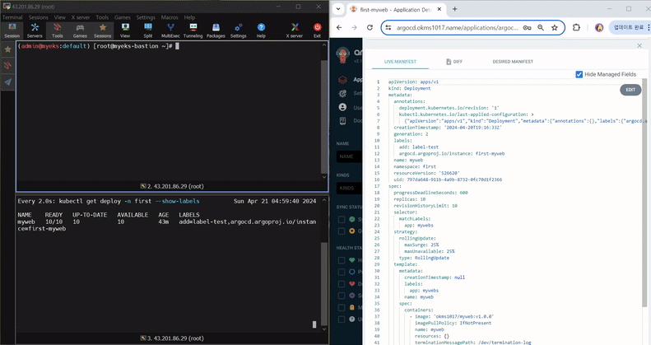This screenshot has width=651, height=345.
Task: Open the Macros menu
Action: click(170, 17)
